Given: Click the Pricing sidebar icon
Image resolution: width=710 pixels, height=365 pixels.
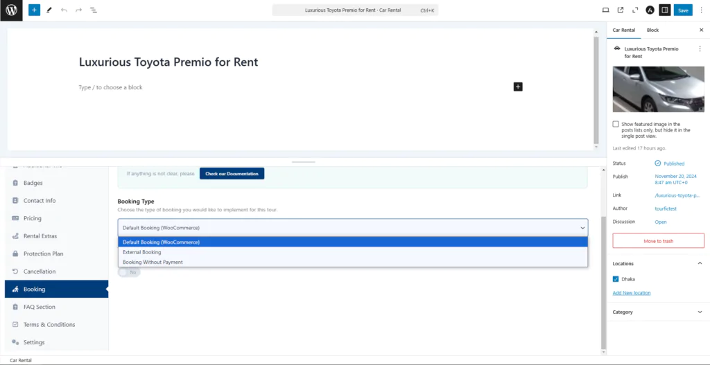Looking at the screenshot, I should click(x=15, y=218).
